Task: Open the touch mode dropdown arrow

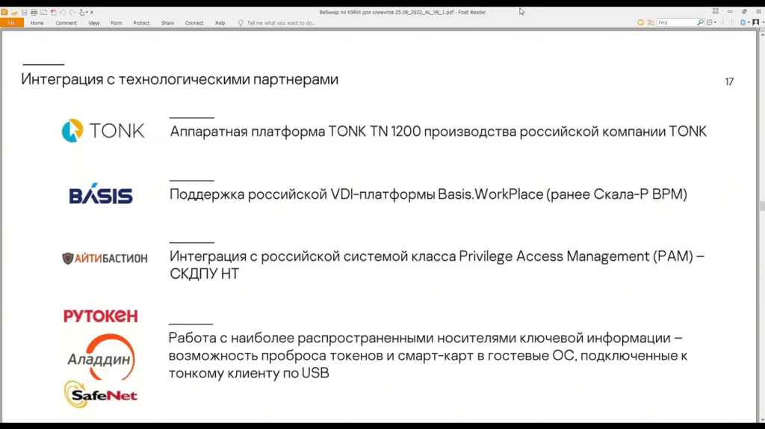Action: [x=87, y=12]
